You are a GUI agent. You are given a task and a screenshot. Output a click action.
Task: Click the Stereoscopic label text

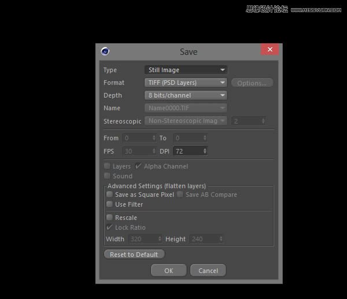pos(123,121)
